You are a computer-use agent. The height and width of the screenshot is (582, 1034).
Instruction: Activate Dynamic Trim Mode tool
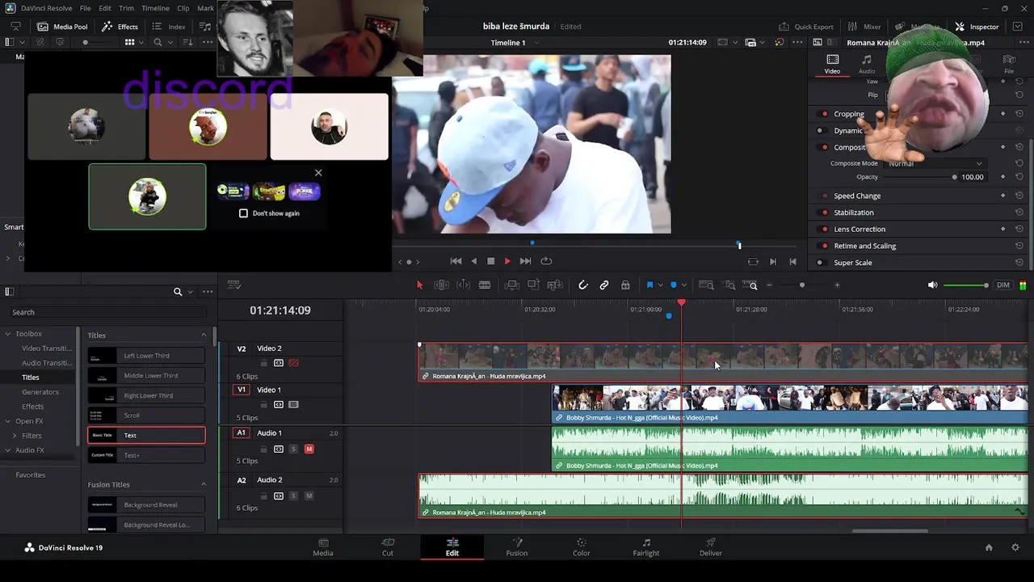463,285
